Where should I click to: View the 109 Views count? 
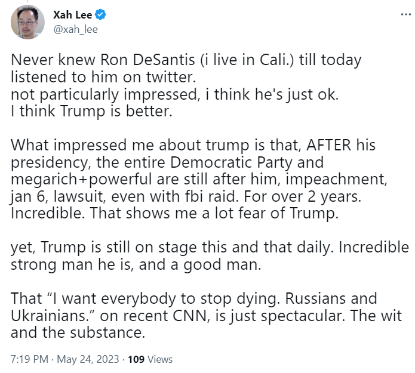[x=137, y=359]
